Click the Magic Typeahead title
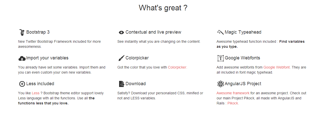 coord(243,32)
